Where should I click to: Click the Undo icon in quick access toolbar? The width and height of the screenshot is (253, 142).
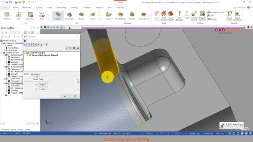(x=29, y=2)
